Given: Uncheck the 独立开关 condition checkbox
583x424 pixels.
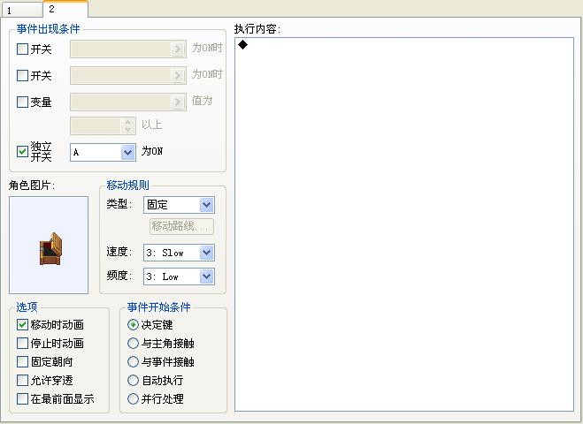Looking at the screenshot, I should point(22,151).
